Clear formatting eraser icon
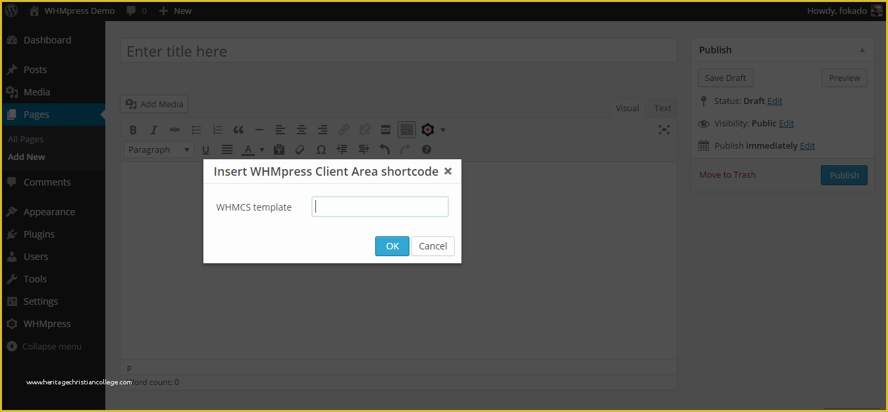The height and width of the screenshot is (412, 888). click(300, 150)
